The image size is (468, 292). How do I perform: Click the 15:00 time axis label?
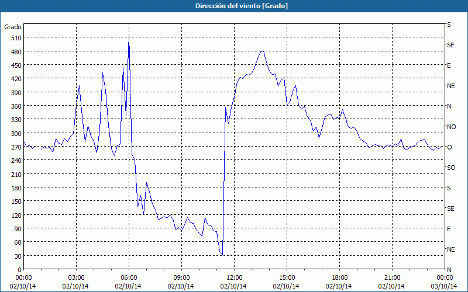click(287, 278)
